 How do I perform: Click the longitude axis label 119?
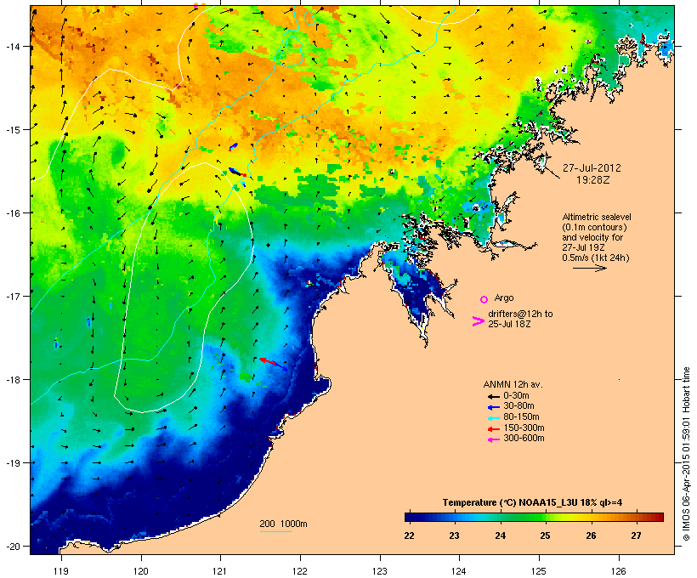tap(61, 571)
